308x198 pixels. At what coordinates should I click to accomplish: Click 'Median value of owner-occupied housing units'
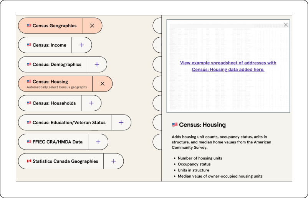[220, 176]
